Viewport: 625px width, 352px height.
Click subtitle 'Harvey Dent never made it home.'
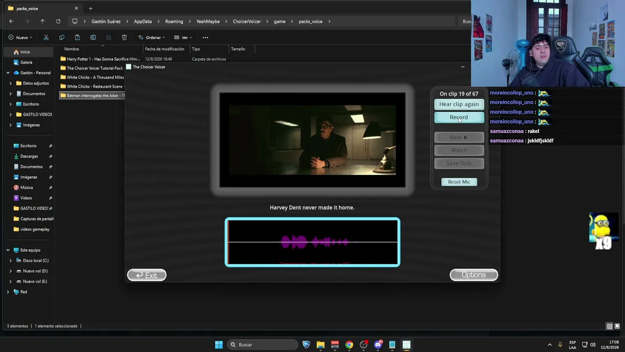[x=312, y=208]
